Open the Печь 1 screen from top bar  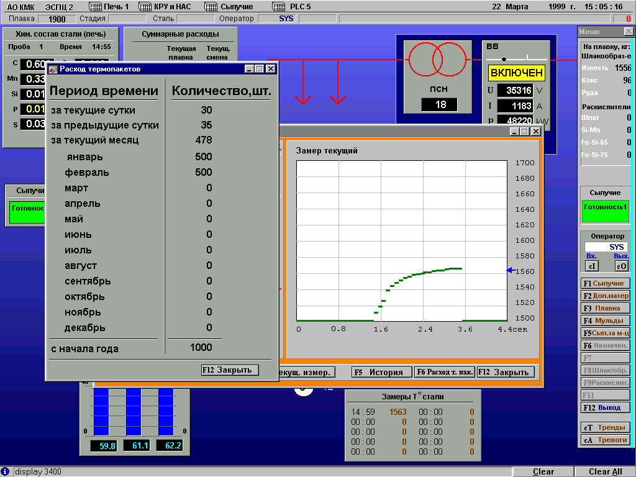[116, 6]
